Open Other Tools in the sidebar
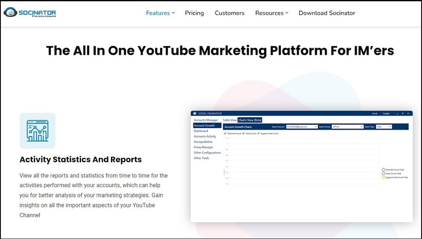 (201, 158)
